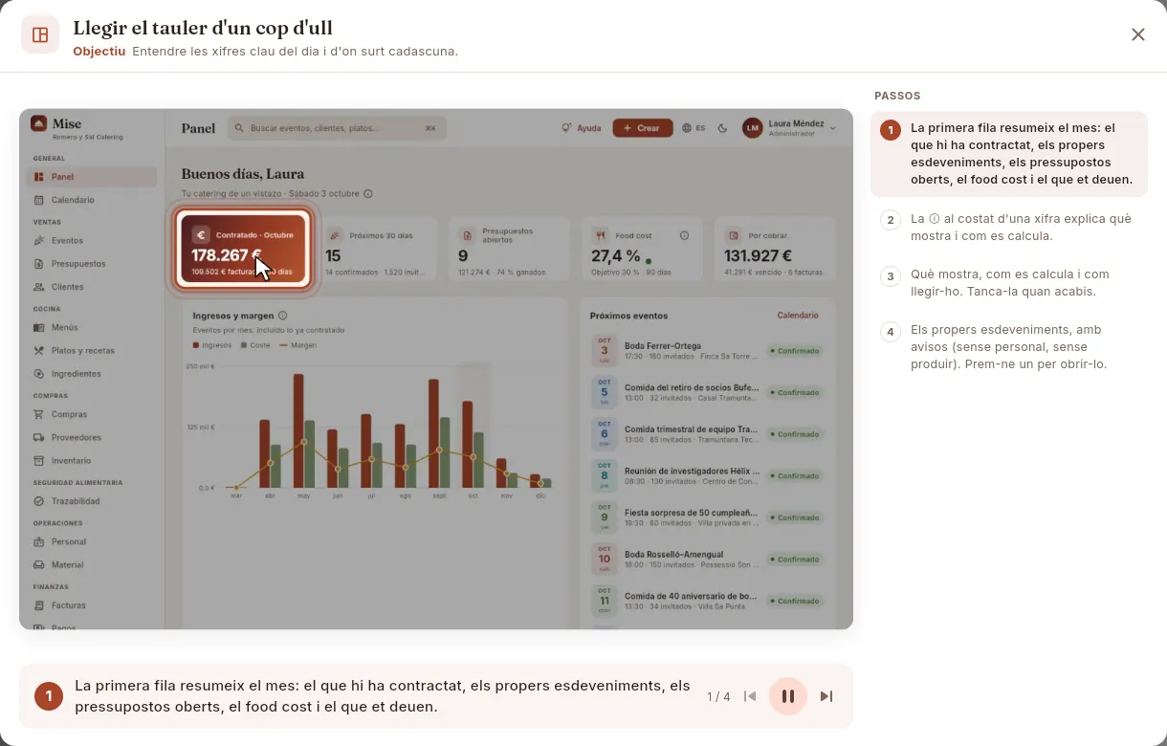The image size is (1167, 746).
Task: Click the Trazabilidad sidebar icon
Action: [39, 501]
